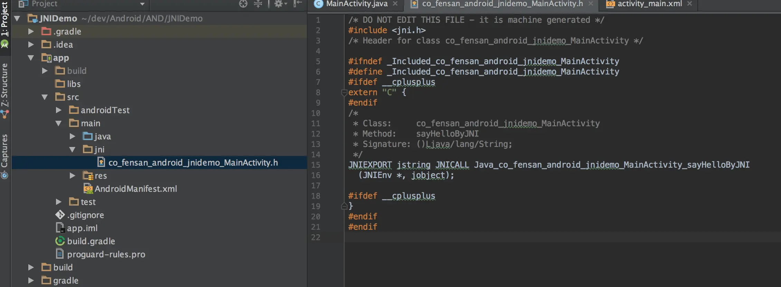Click the java source folder icon
The image size is (781, 287).
click(88, 136)
